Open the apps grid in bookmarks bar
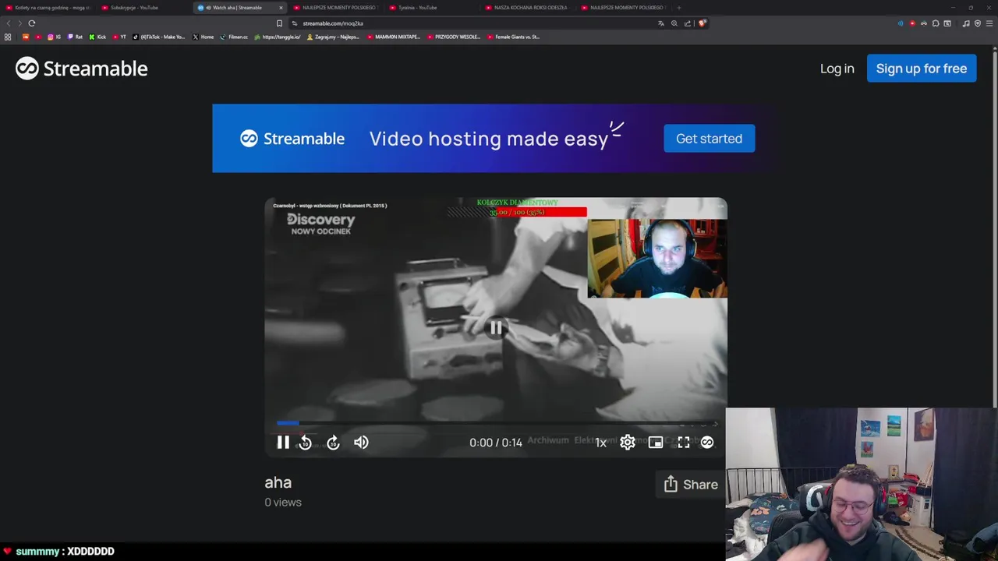This screenshot has height=561, width=998. coord(8,37)
